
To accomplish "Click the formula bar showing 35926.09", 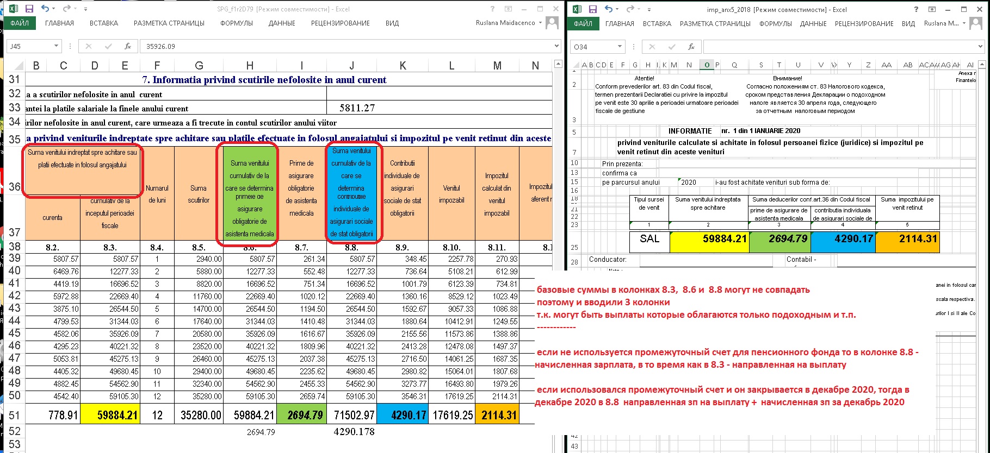I will pyautogui.click(x=347, y=46).
